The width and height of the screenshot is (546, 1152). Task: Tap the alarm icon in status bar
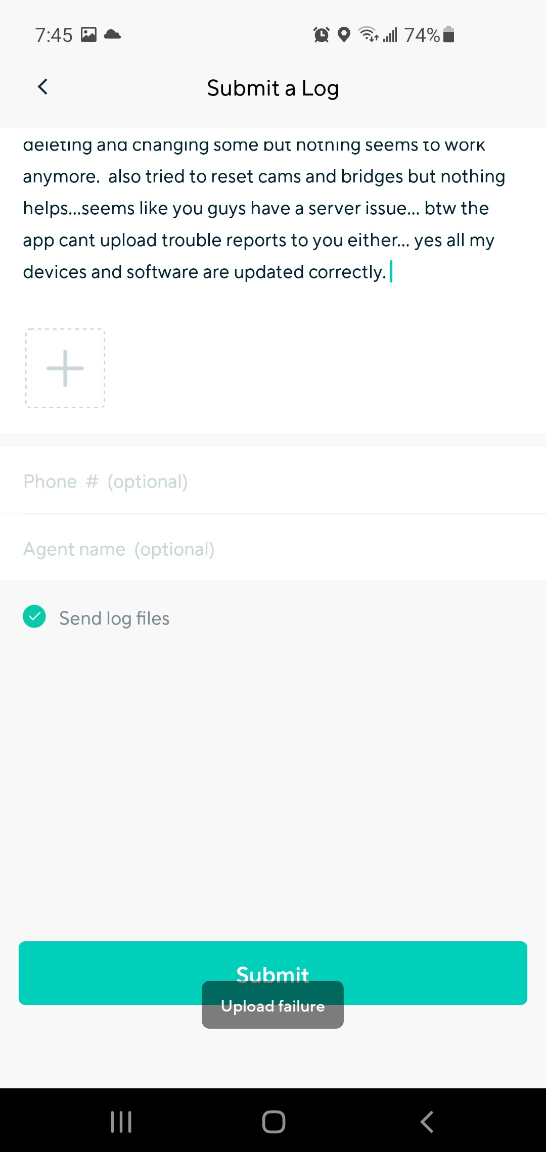(x=321, y=35)
